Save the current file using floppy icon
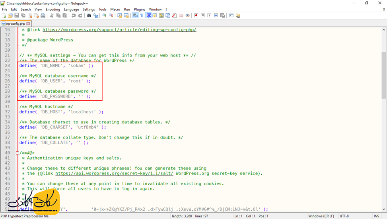The height and width of the screenshot is (219, 387). pyautogui.click(x=17, y=16)
